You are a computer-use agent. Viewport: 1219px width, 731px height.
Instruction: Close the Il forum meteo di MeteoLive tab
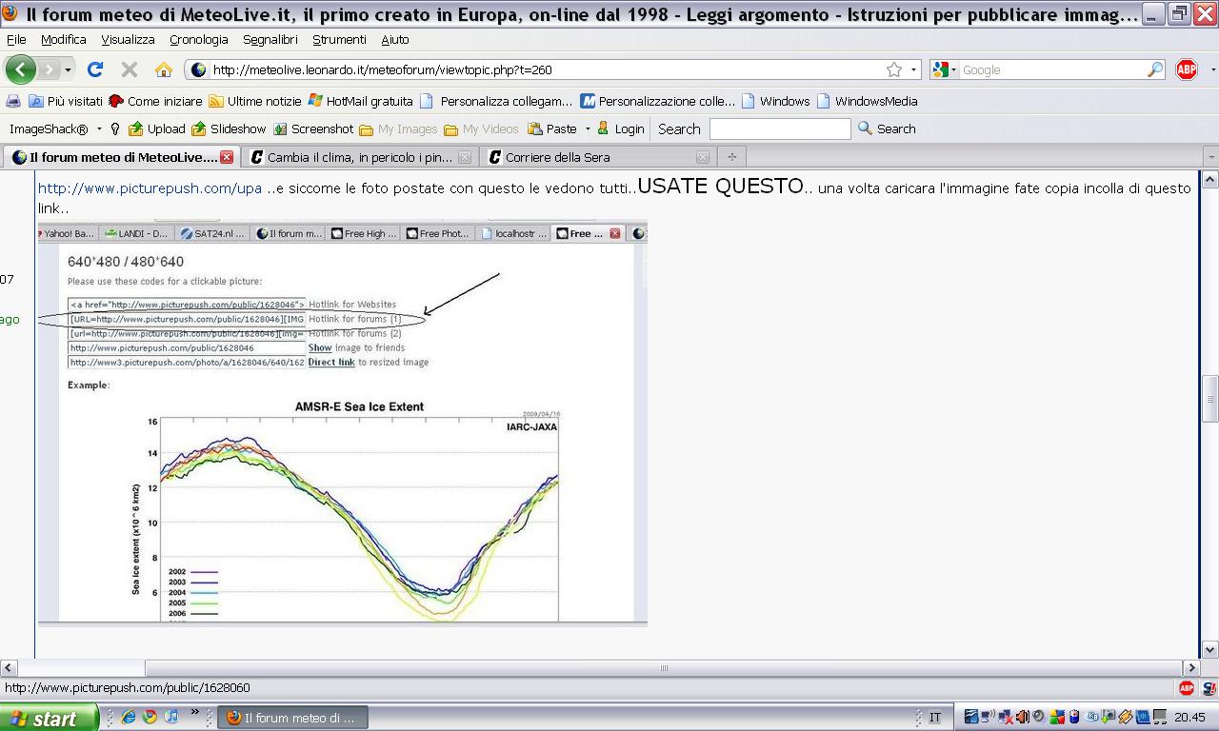227,157
